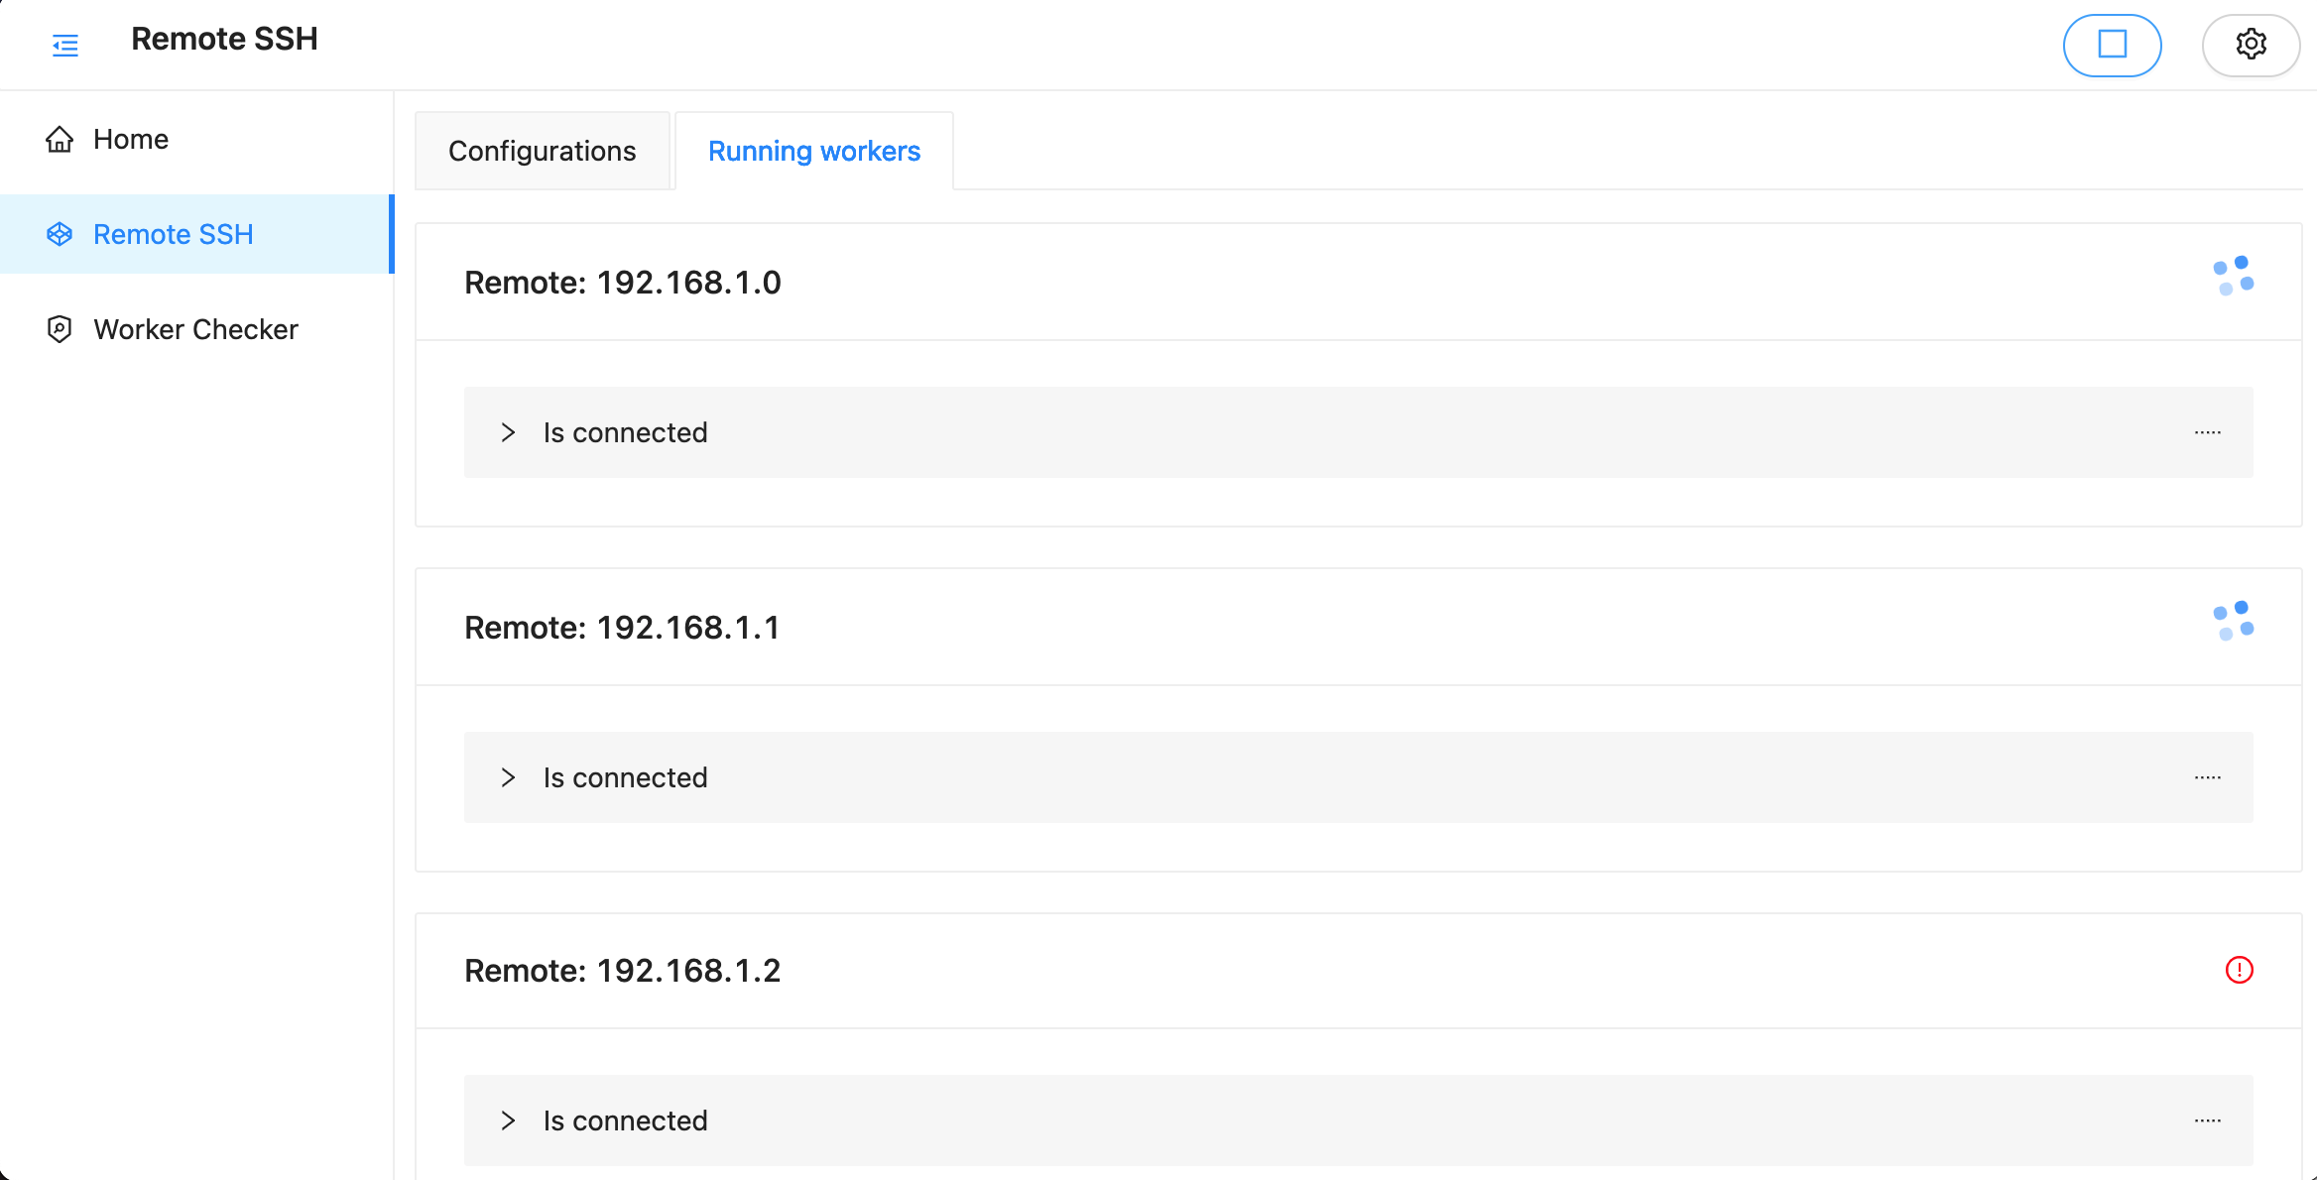Open settings via the gear icon
The height and width of the screenshot is (1180, 2317).
click(x=2251, y=45)
